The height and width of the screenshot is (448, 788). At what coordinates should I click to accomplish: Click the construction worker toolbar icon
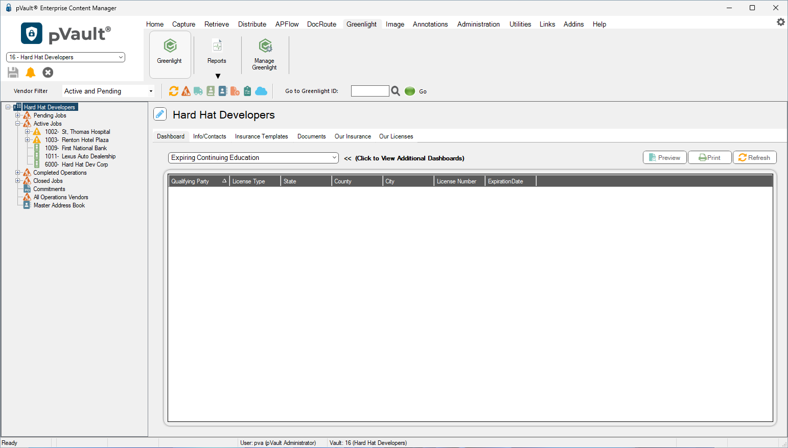click(186, 91)
